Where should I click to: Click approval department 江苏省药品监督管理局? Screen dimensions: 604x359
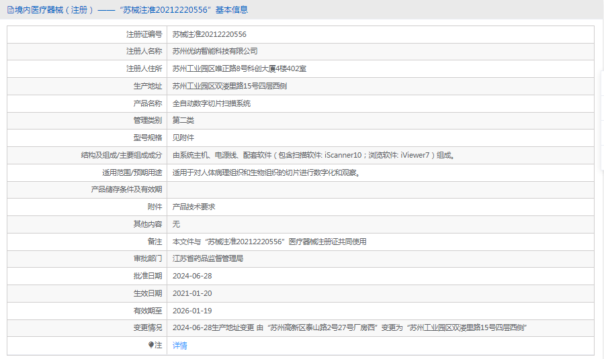click(208, 258)
